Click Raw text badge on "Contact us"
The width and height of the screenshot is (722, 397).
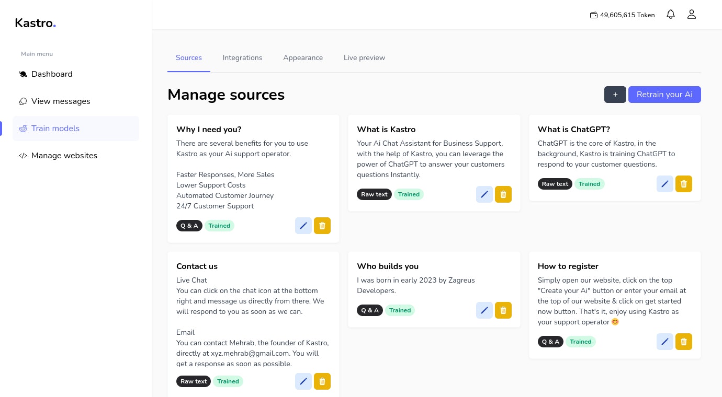(194, 381)
